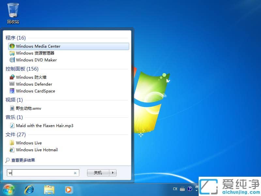Click the help question-mark icon in the tray

(x=190, y=189)
